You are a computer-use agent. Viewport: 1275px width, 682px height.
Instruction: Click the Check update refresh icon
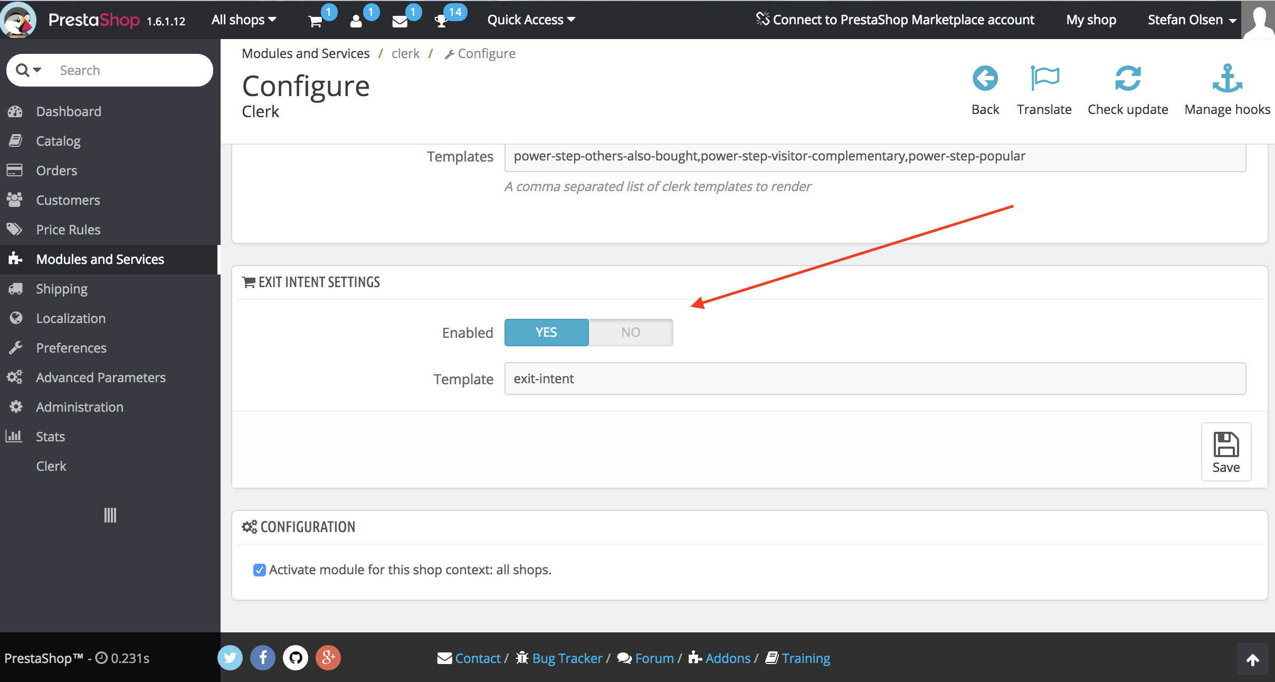point(1127,79)
